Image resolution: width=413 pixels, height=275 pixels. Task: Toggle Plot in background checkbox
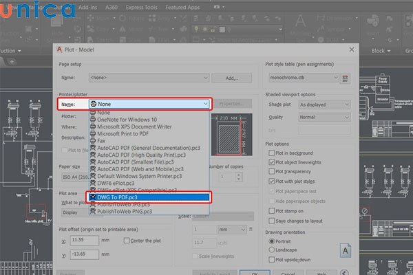tap(272, 153)
